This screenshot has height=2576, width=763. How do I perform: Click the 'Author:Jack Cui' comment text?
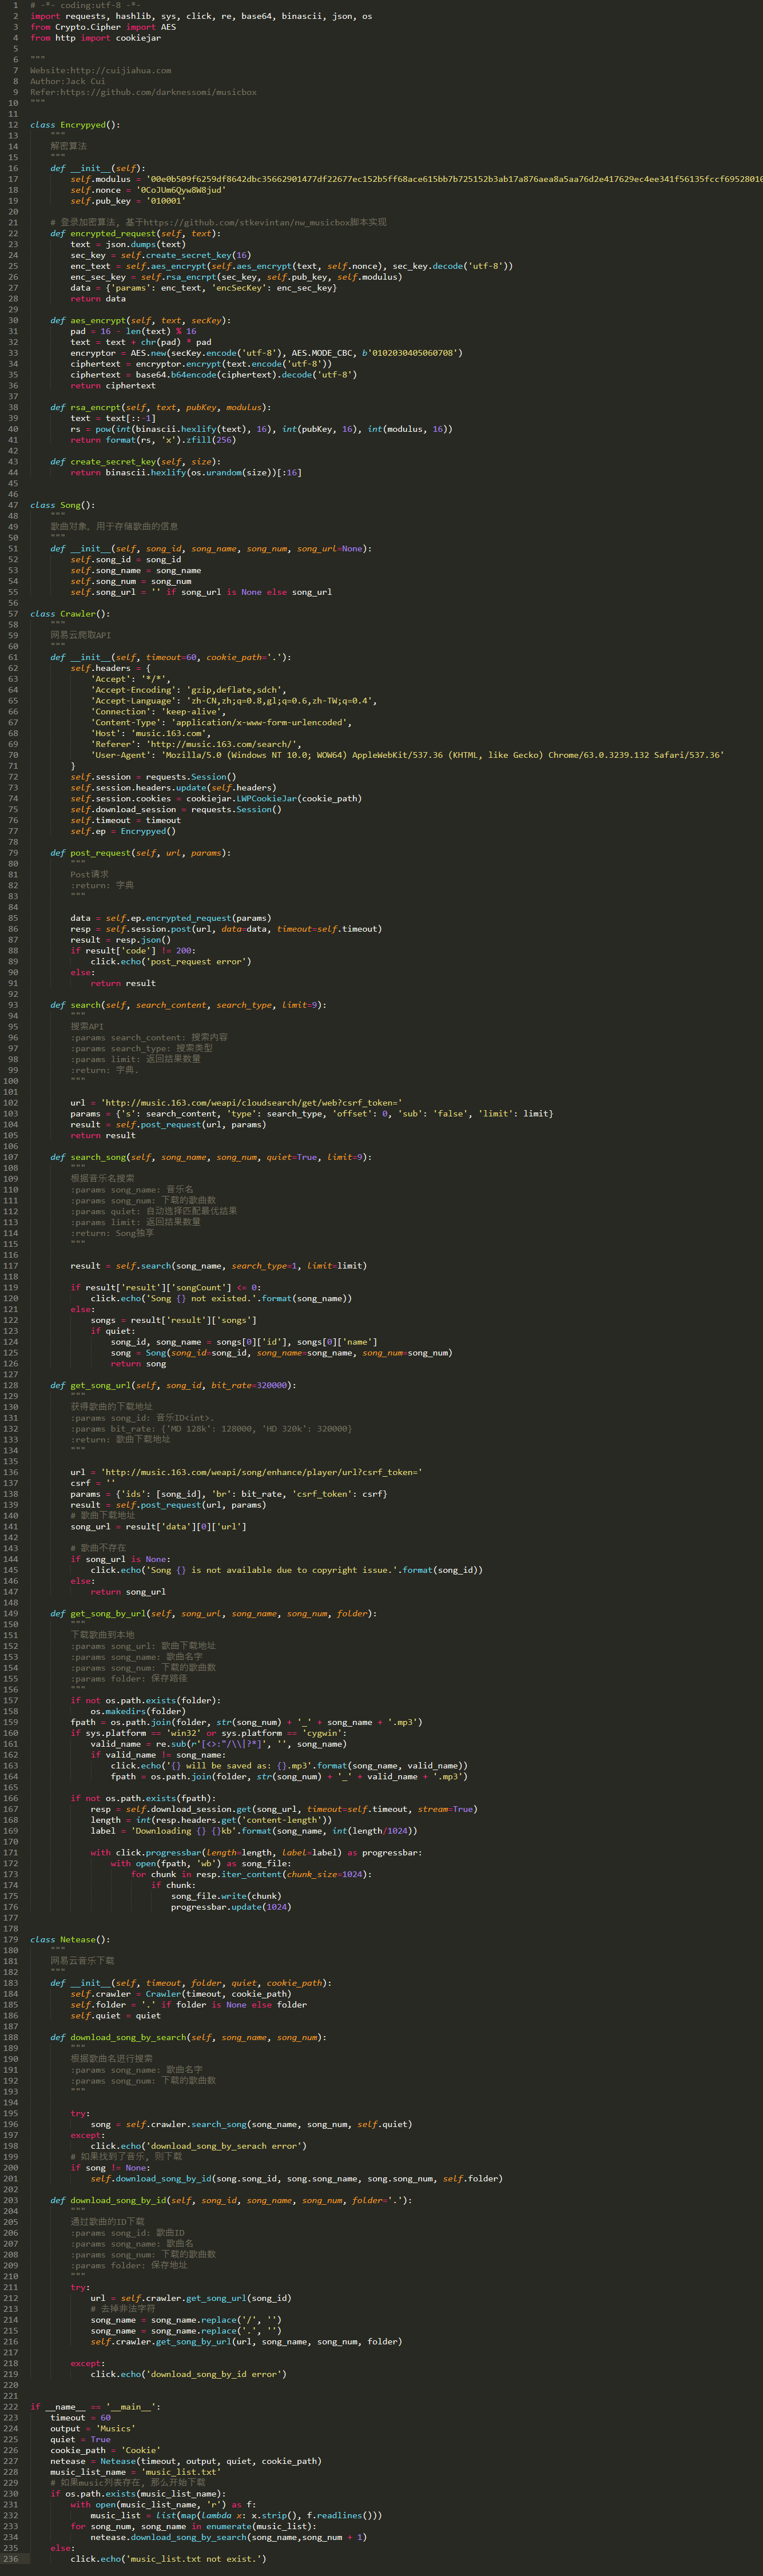pos(67,81)
